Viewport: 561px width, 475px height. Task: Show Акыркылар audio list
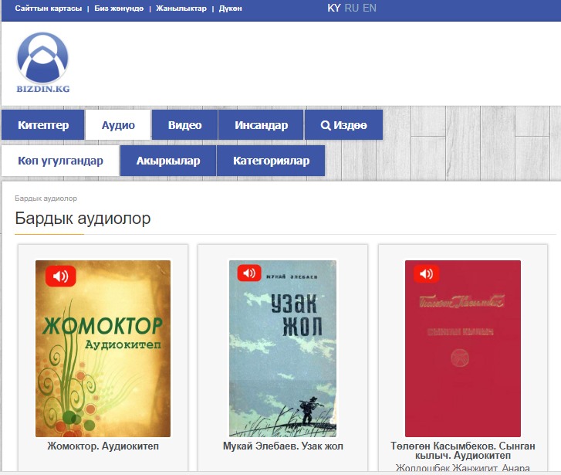tap(167, 161)
